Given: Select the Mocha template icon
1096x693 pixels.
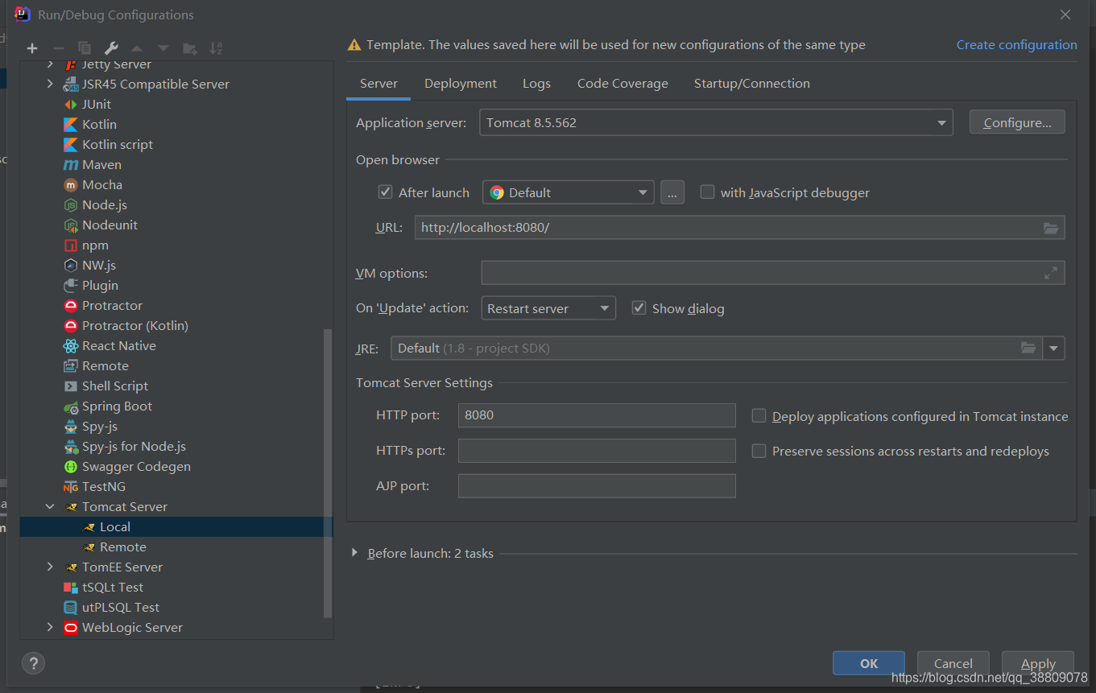Looking at the screenshot, I should (x=70, y=184).
